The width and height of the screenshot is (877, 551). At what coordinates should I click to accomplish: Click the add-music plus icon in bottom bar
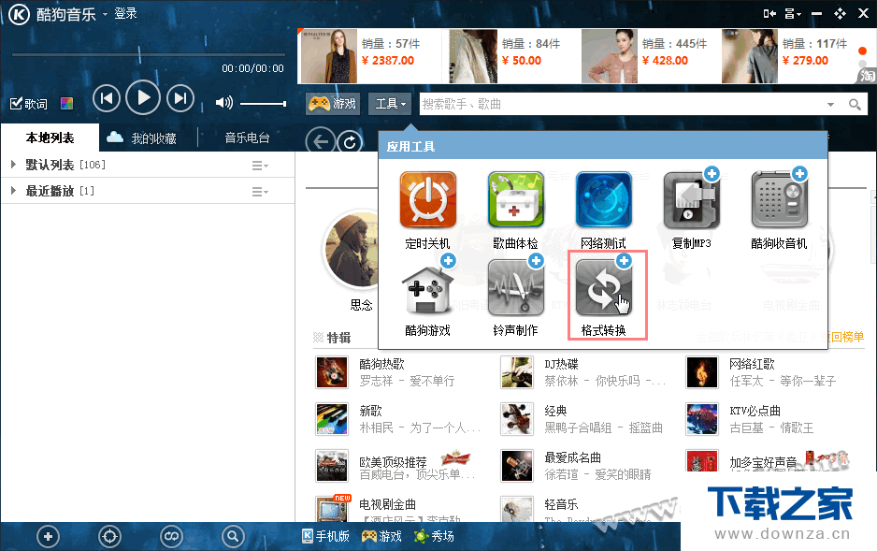[48, 536]
